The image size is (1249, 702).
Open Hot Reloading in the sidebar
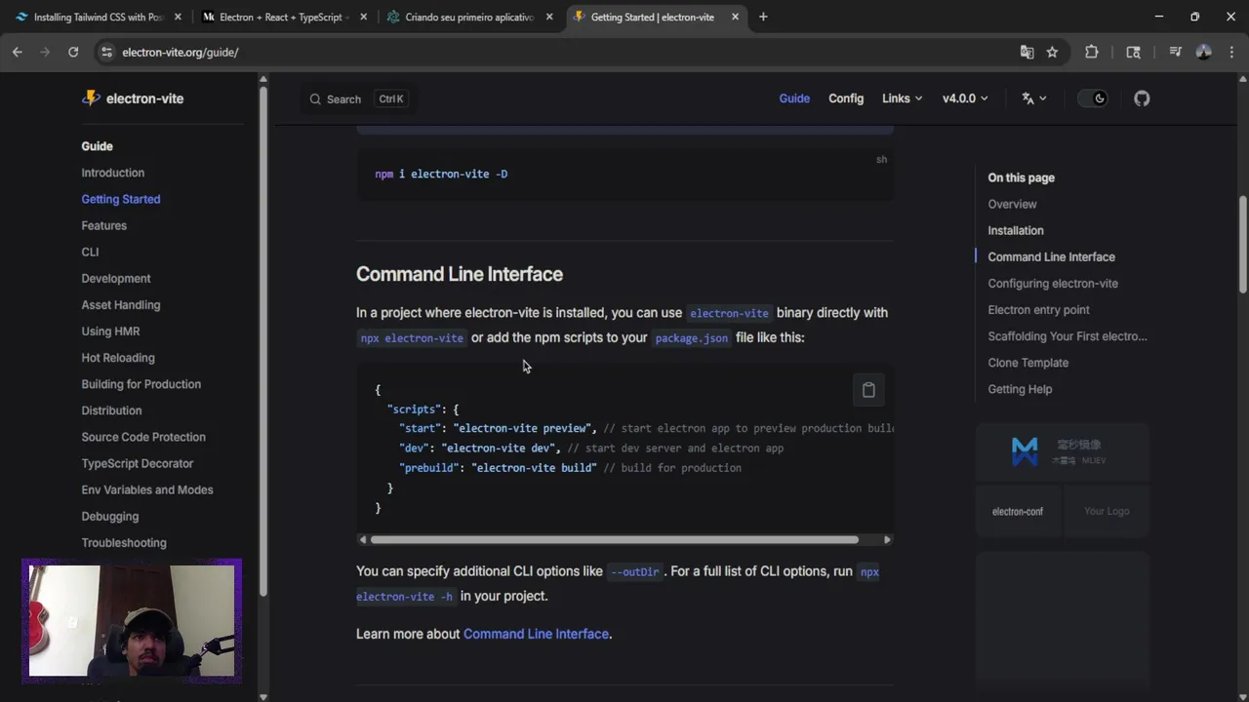118,357
